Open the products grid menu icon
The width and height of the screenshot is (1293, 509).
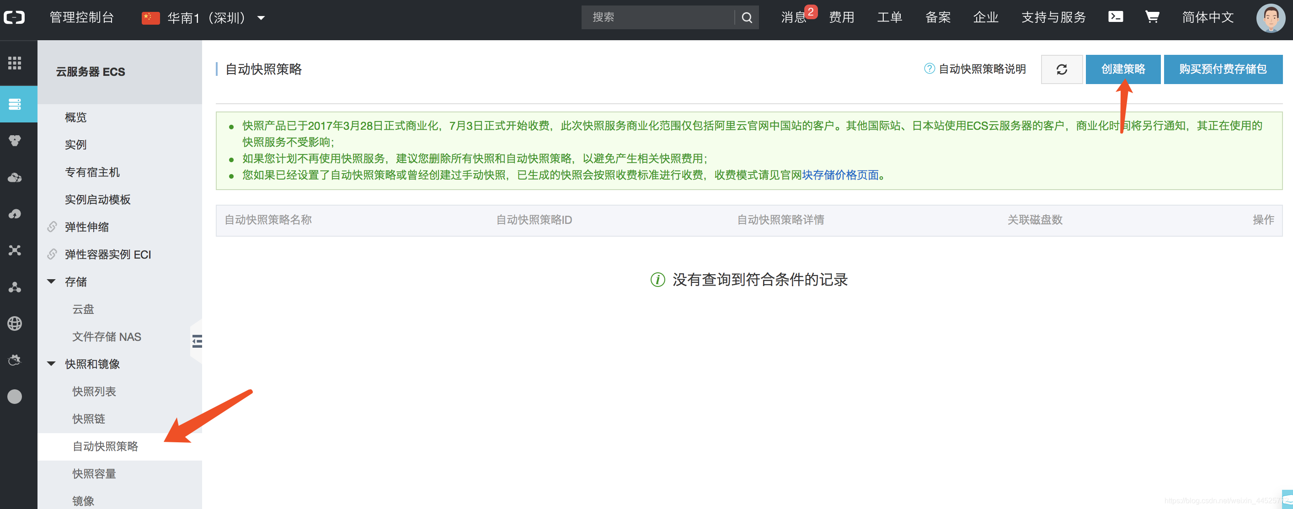15,63
